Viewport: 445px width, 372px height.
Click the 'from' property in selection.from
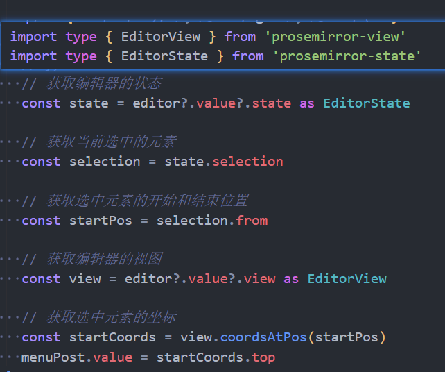[252, 220]
